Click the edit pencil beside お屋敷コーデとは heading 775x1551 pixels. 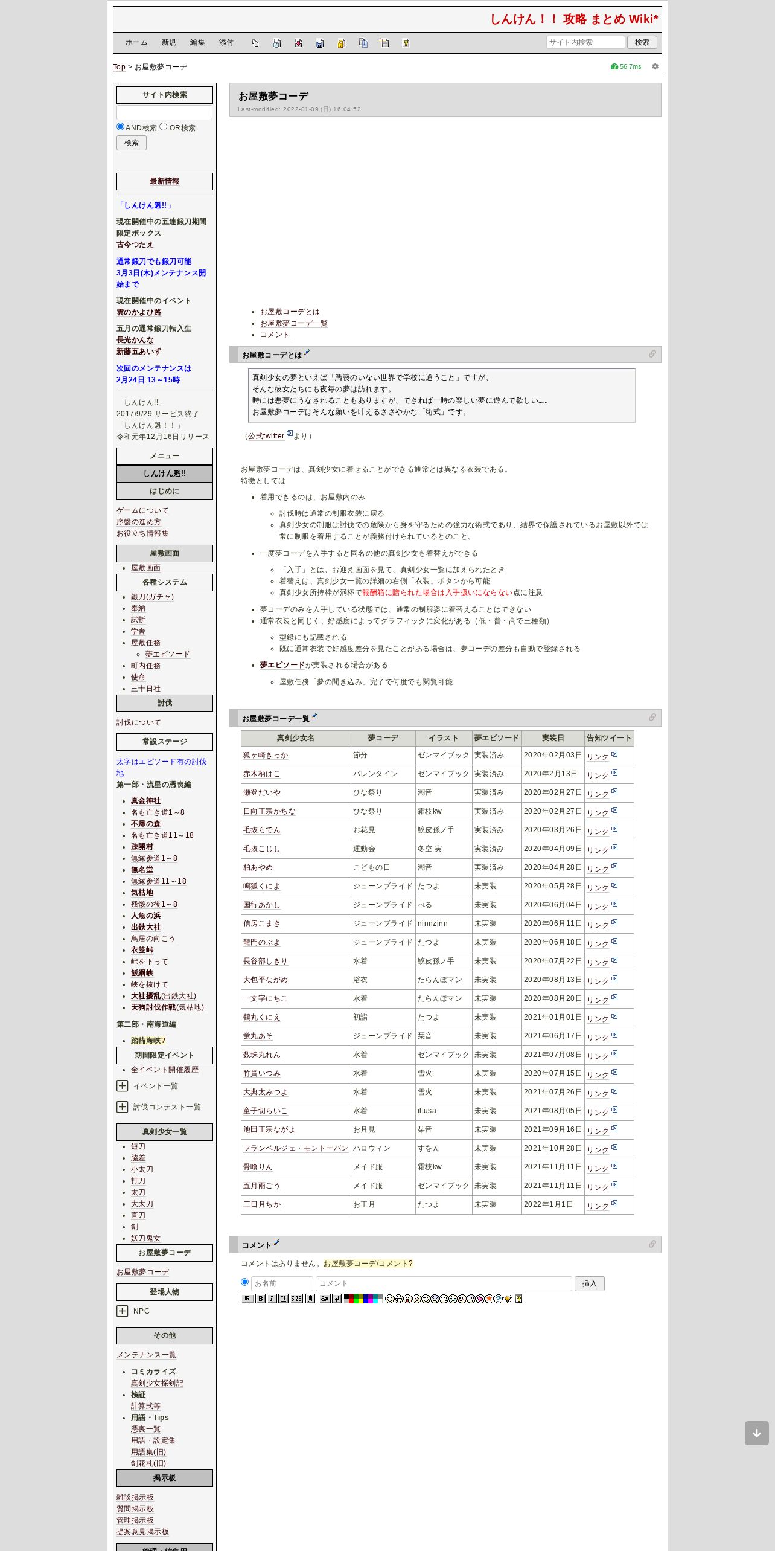pos(307,353)
